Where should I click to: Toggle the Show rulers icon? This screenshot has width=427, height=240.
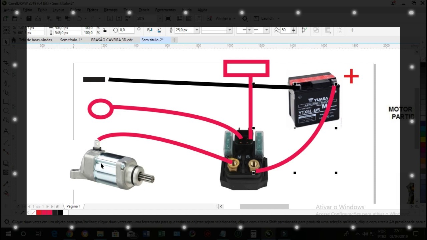click(x=180, y=18)
